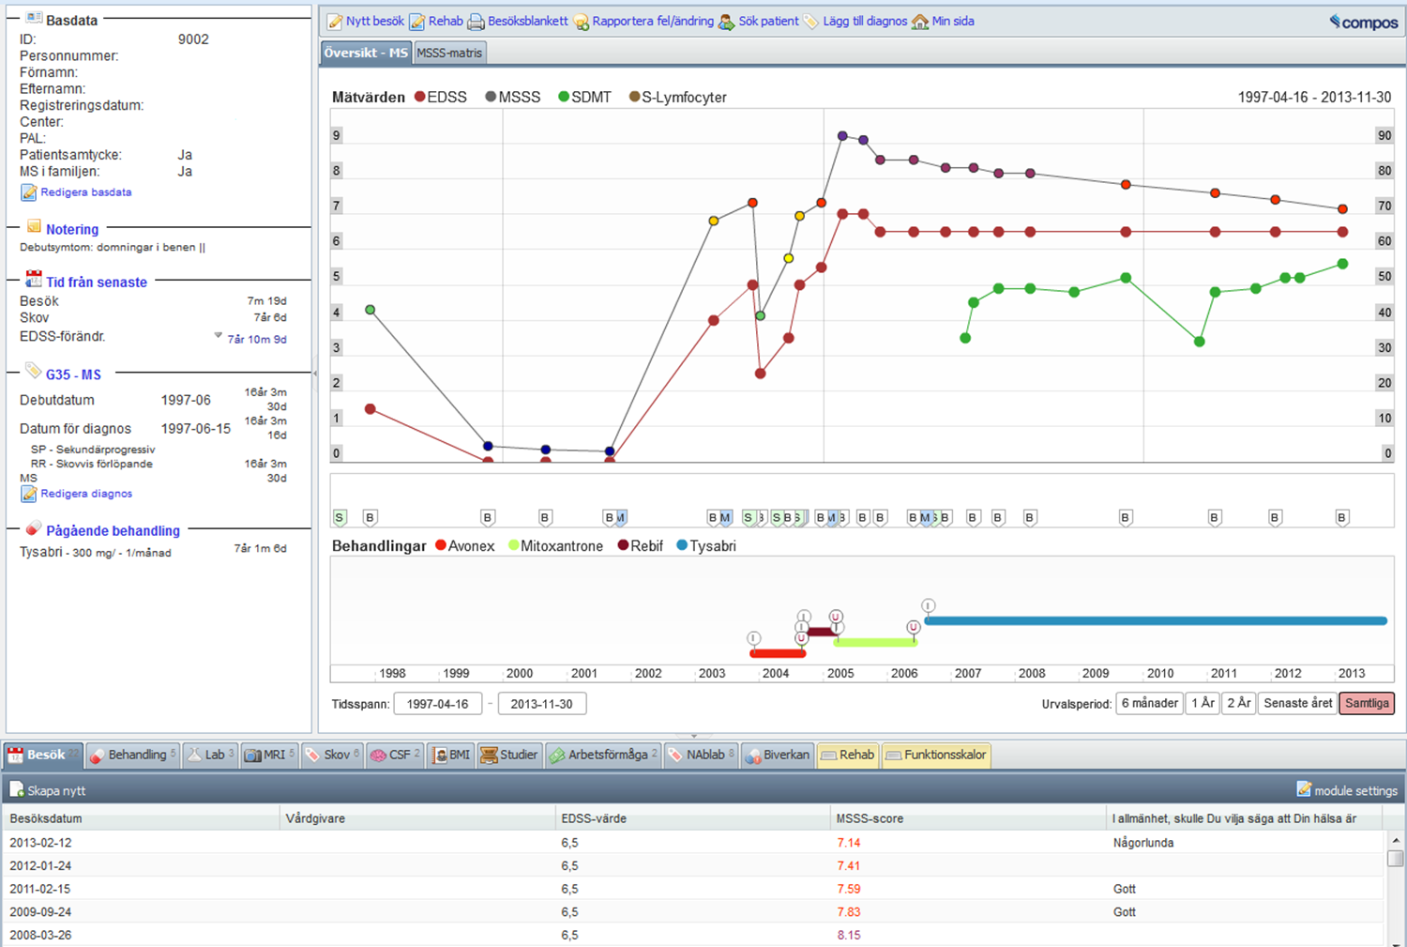Open Rehab from the top toolbar

pos(436,21)
